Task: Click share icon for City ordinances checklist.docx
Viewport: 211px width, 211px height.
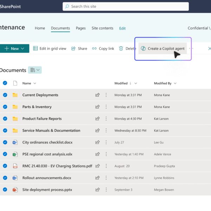Action: click(x=97, y=142)
